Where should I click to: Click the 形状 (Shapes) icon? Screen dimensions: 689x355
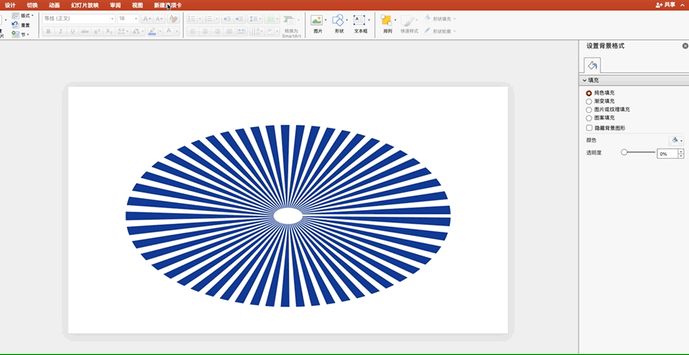pos(338,21)
